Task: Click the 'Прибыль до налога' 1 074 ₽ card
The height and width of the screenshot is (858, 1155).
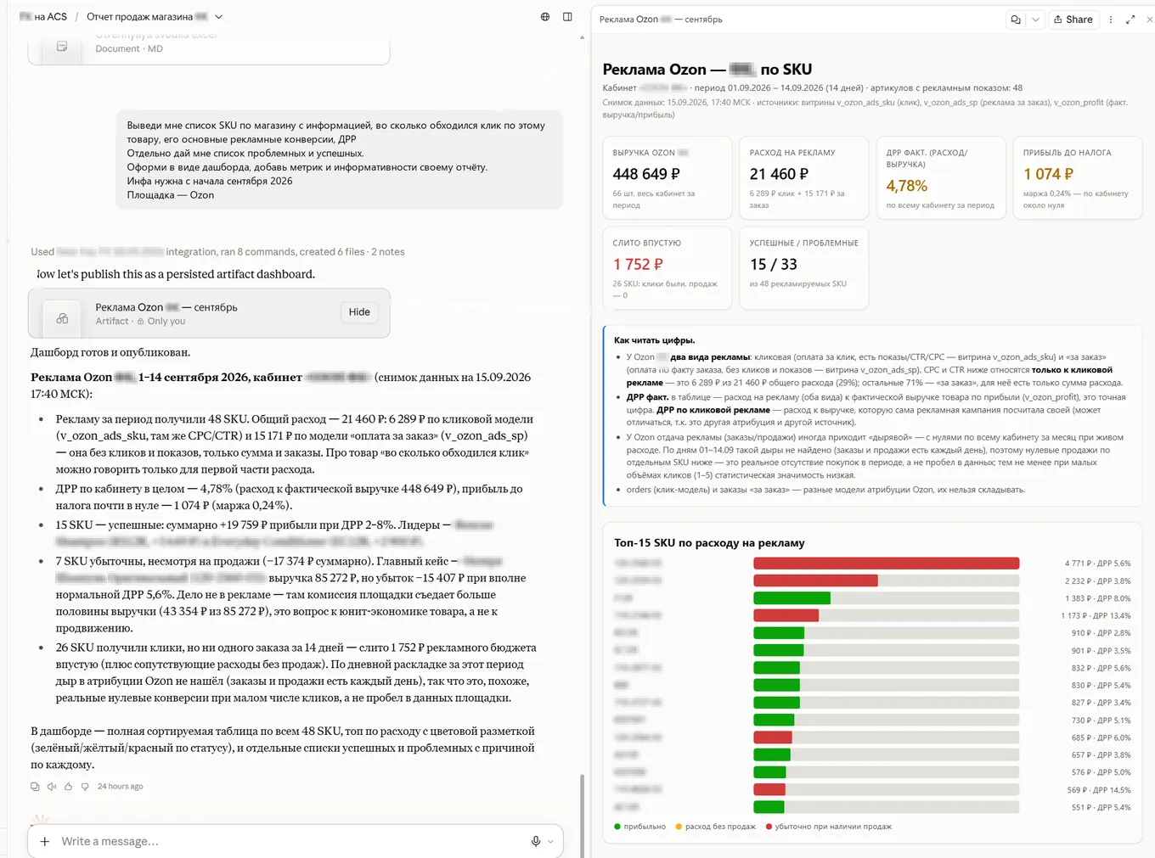Action: 1078,178
